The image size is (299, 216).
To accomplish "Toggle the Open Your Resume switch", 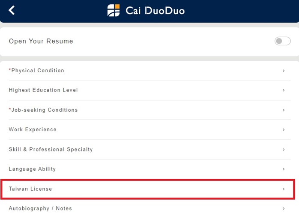I will pos(282,41).
